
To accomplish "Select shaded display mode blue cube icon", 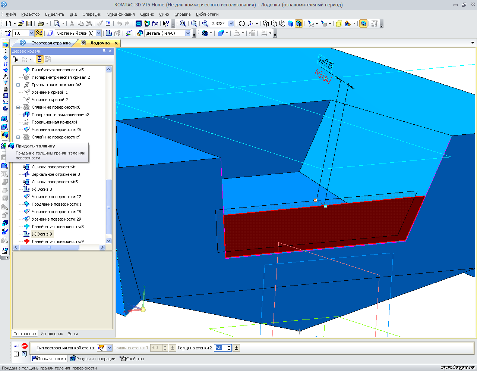I will click(290, 24).
